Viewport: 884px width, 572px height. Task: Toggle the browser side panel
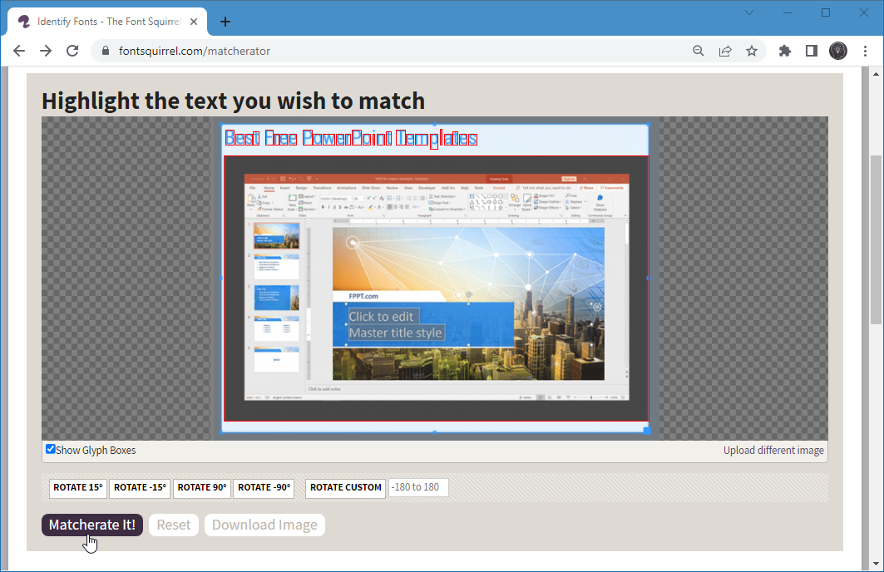coord(812,51)
